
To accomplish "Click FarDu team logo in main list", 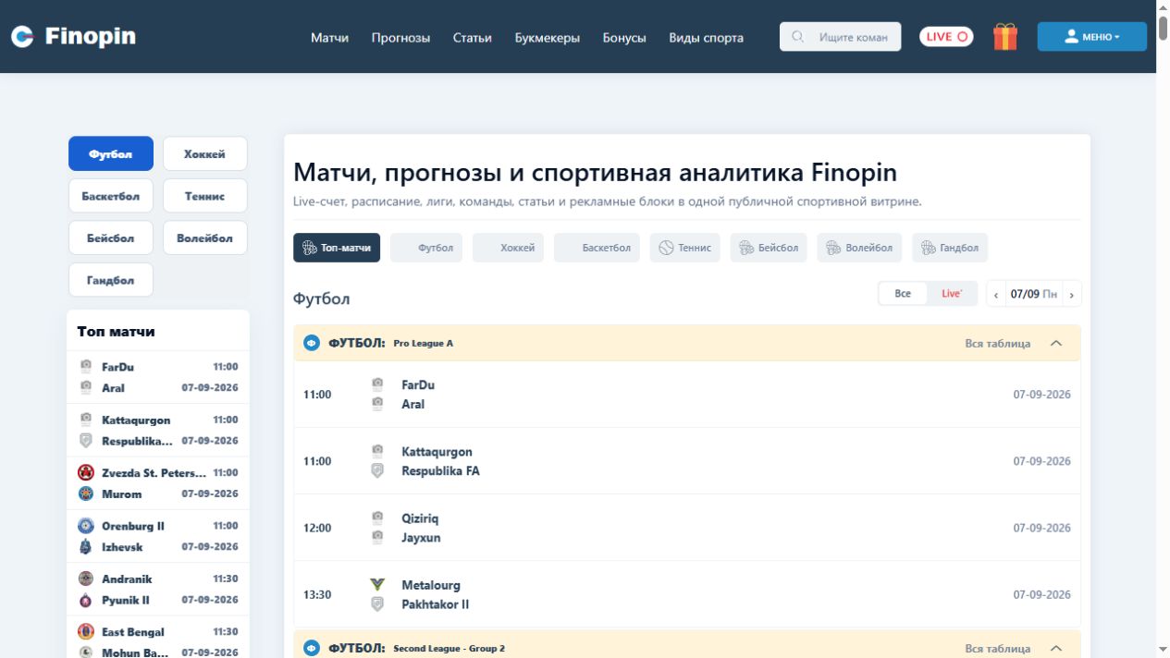I will click(x=377, y=384).
